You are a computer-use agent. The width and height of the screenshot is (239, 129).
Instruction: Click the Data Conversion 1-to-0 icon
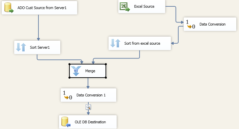(x=190, y=24)
